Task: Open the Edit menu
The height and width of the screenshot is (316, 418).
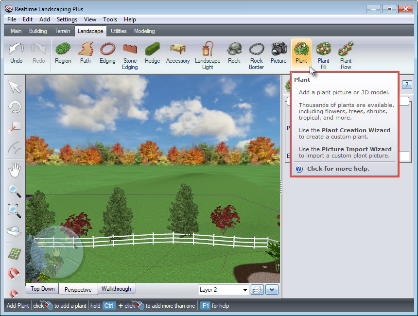Action: [x=27, y=19]
